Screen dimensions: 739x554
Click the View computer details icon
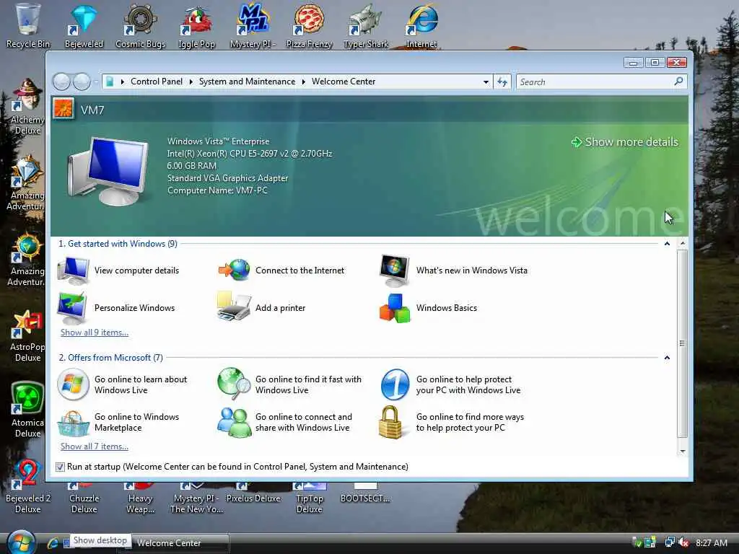[73, 271]
